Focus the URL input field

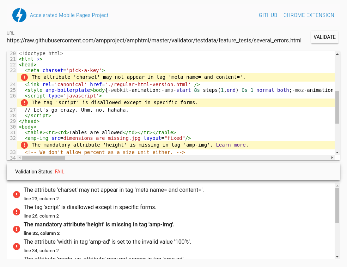pyautogui.click(x=158, y=41)
